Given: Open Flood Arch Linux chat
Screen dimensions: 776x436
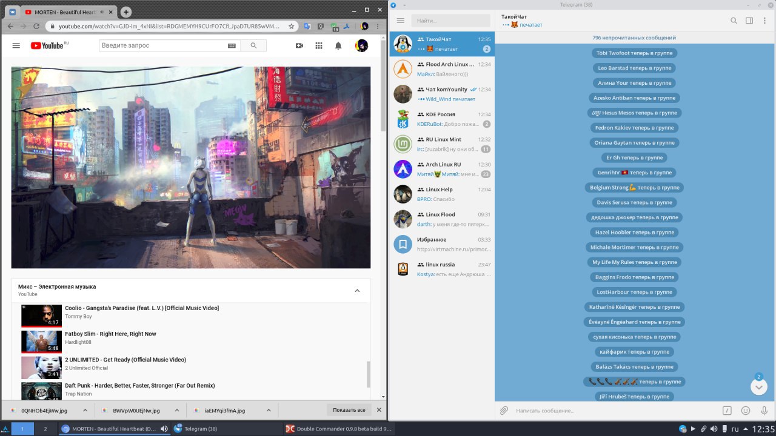Looking at the screenshot, I should point(442,69).
